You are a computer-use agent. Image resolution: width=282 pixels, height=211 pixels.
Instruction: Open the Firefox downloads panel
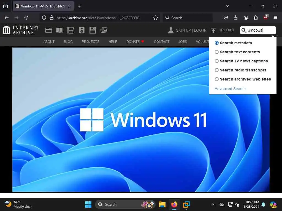(x=236, y=18)
